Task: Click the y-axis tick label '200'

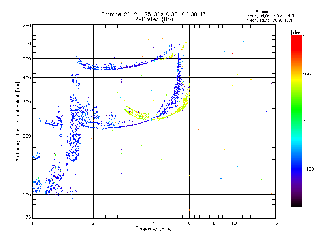Action: tap(27, 136)
